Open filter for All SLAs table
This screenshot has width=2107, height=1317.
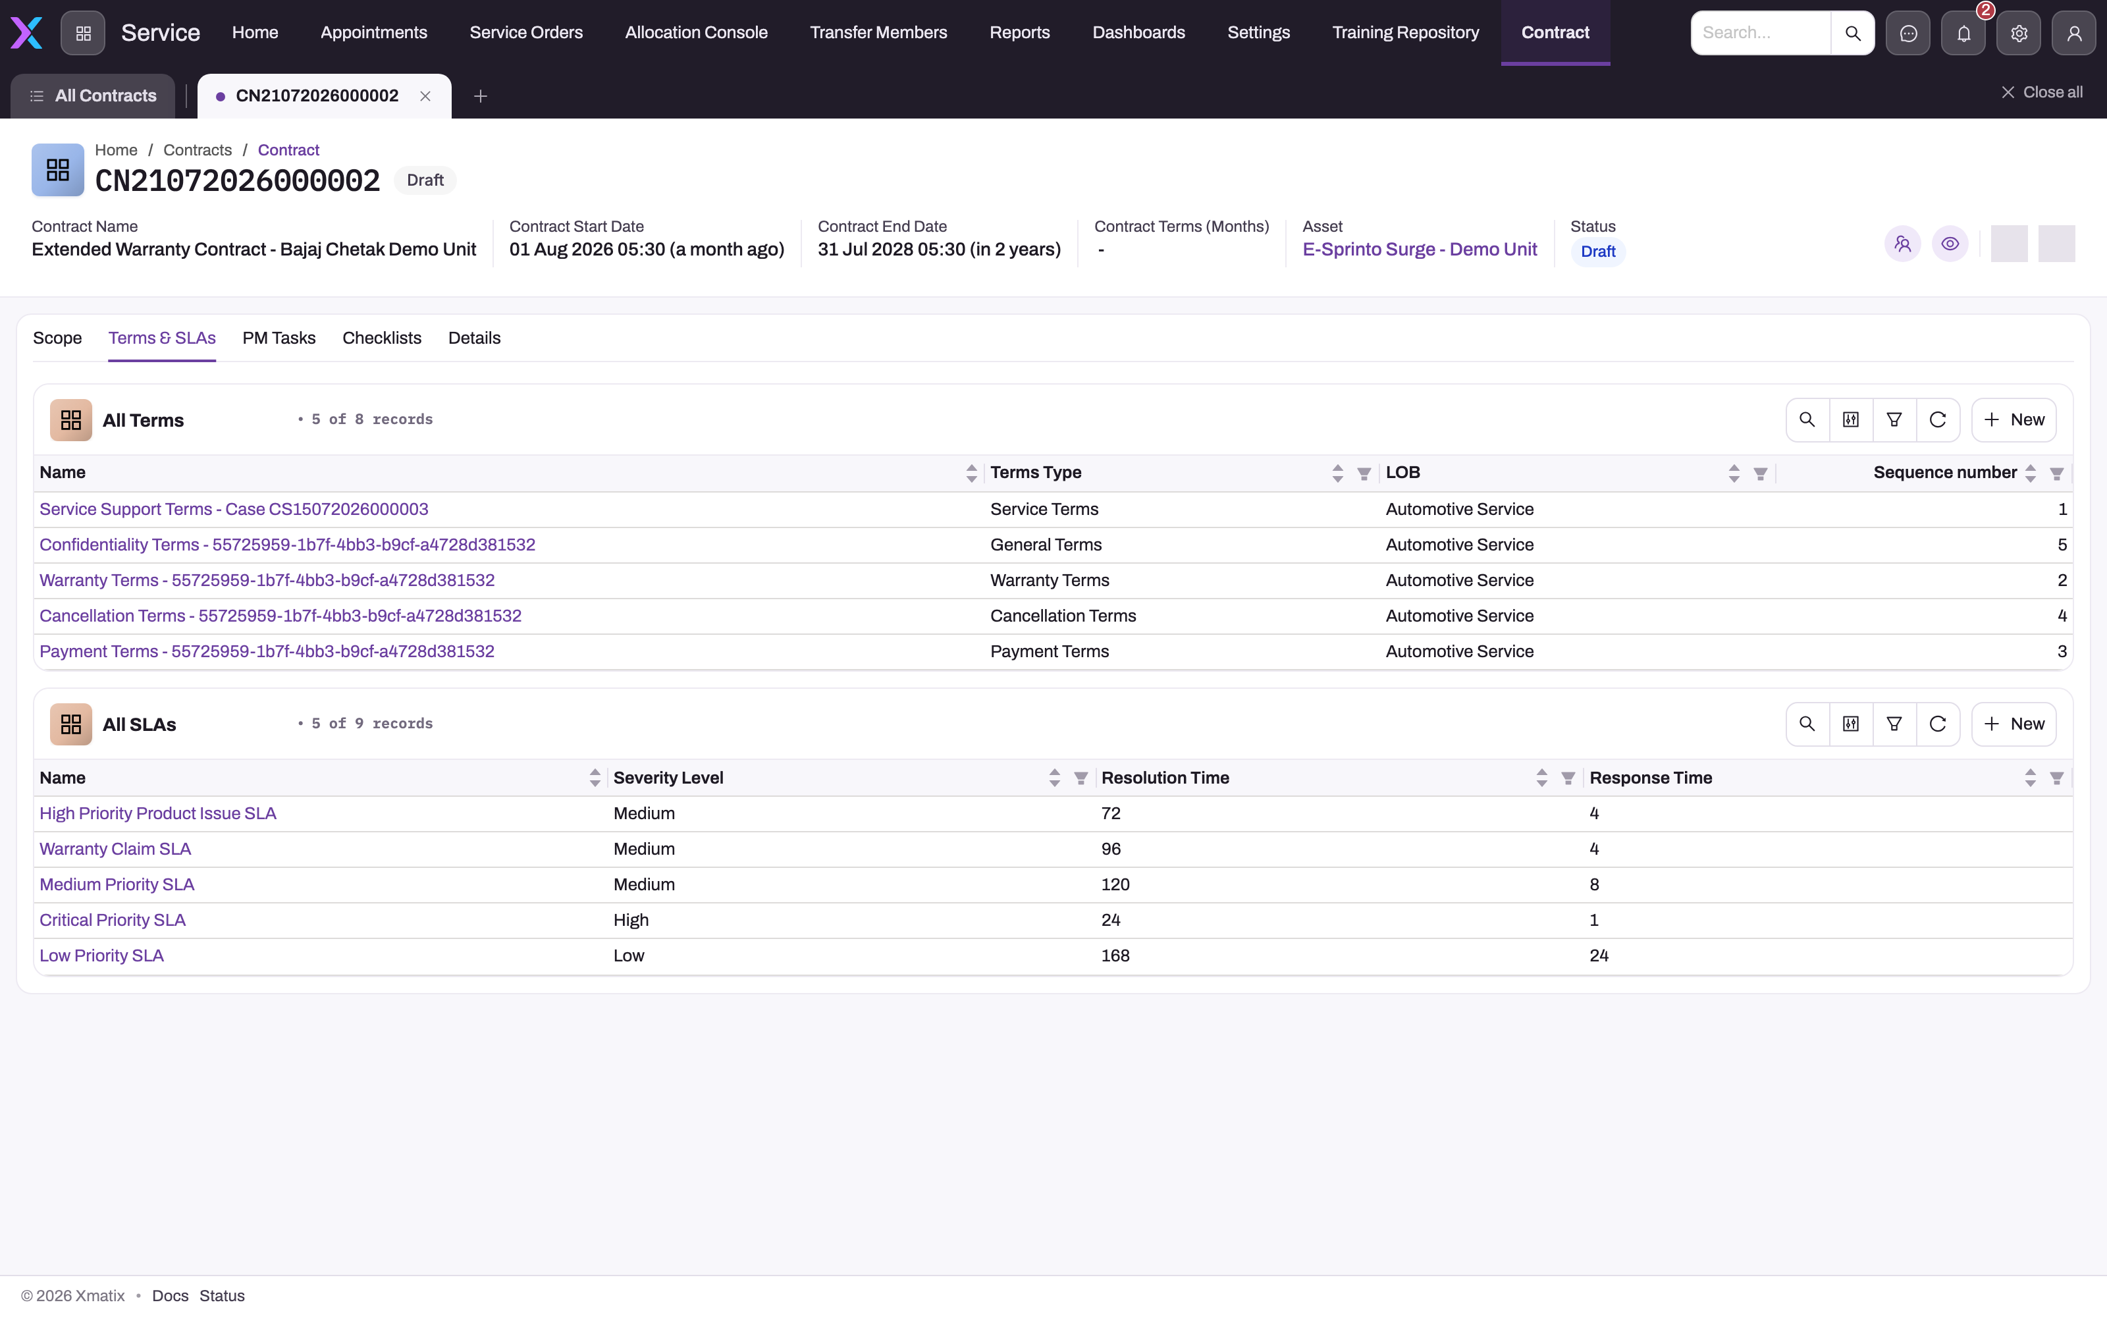[1894, 724]
